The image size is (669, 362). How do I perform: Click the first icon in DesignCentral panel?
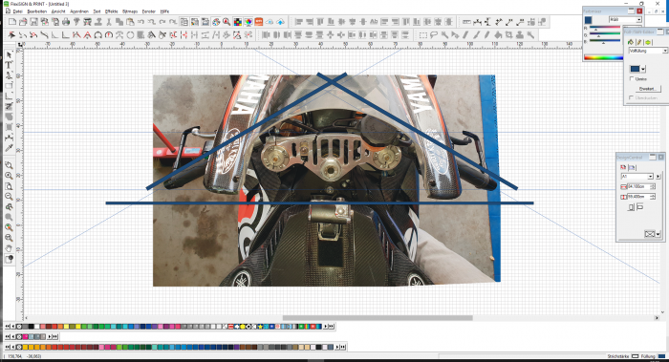click(x=623, y=167)
